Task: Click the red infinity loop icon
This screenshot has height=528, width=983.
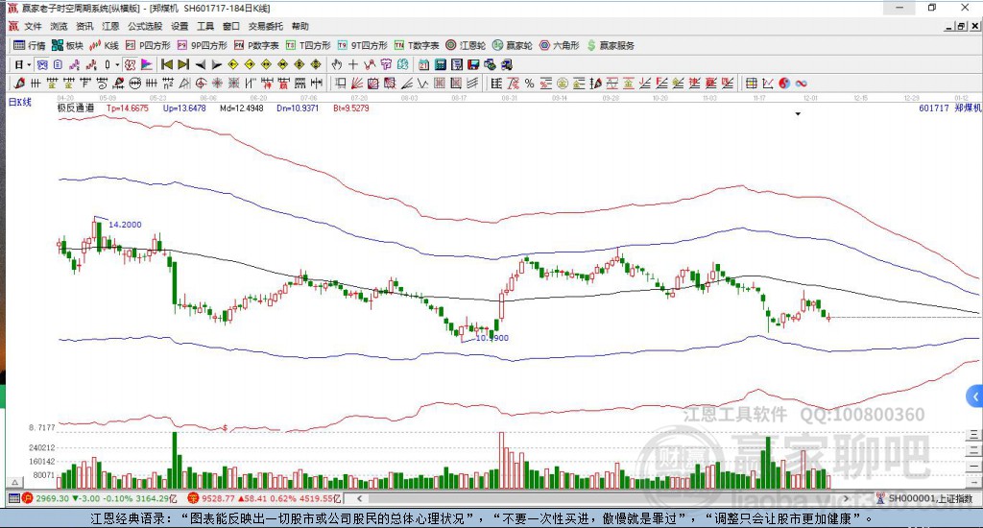Action: pyautogui.click(x=801, y=84)
